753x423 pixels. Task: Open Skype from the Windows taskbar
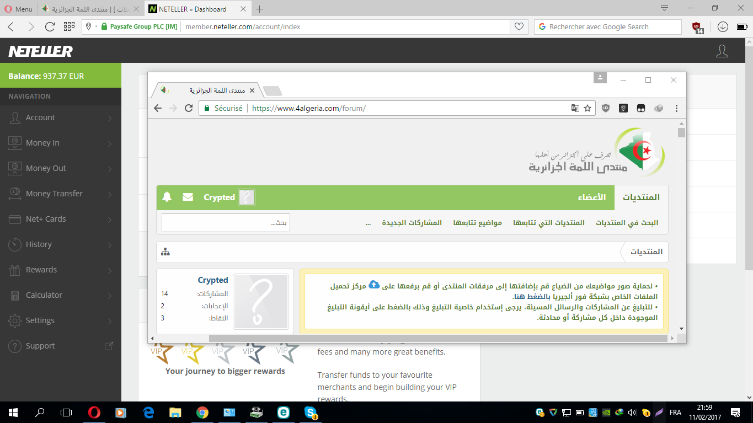click(x=311, y=412)
